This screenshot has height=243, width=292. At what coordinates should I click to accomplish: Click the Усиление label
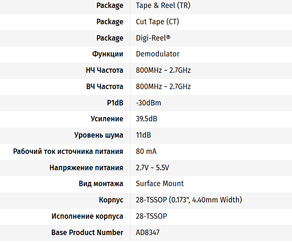pyautogui.click(x=107, y=119)
